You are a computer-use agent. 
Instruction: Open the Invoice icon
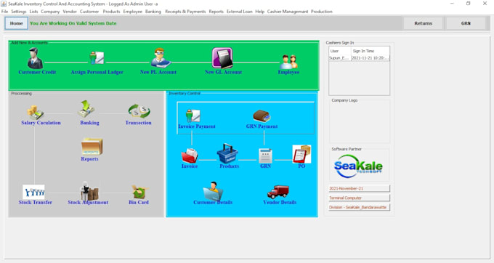point(190,155)
